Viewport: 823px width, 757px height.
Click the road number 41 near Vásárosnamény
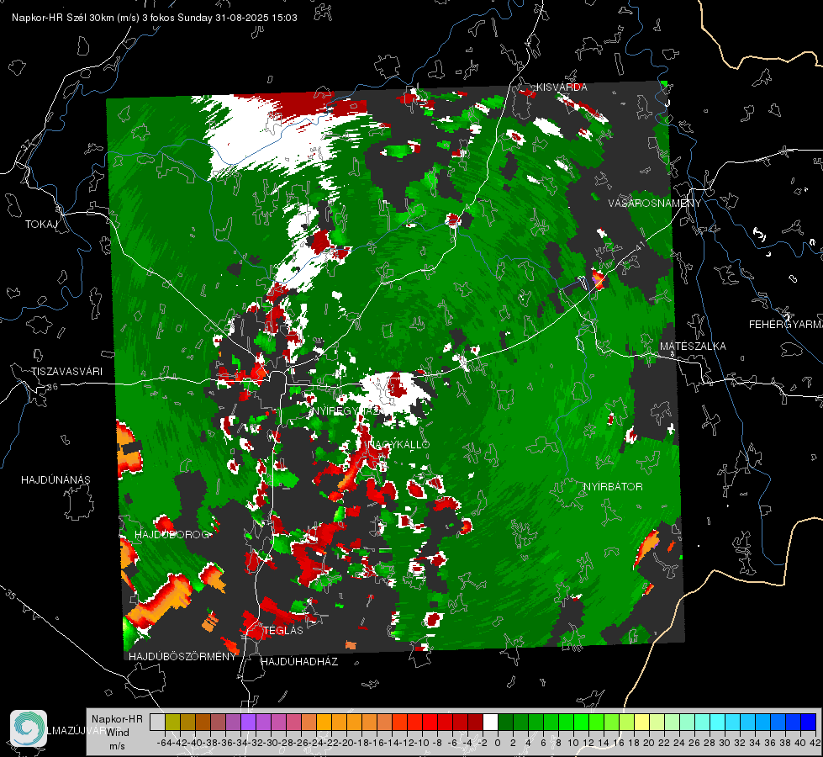pos(640,246)
